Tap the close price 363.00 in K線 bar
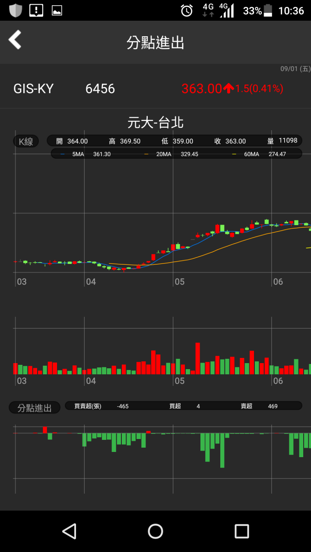Image resolution: width=311 pixels, height=552 pixels. pos(235,141)
